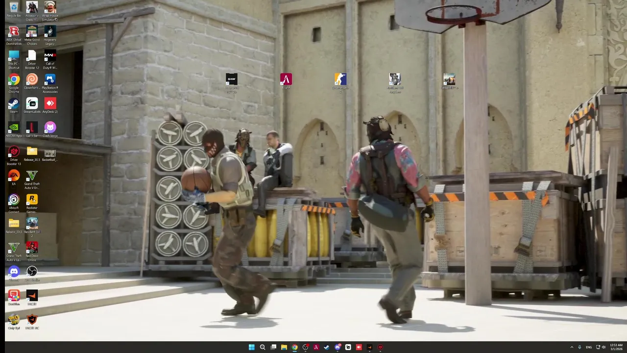Open Rockstar Games Launcher shortcut

32,204
